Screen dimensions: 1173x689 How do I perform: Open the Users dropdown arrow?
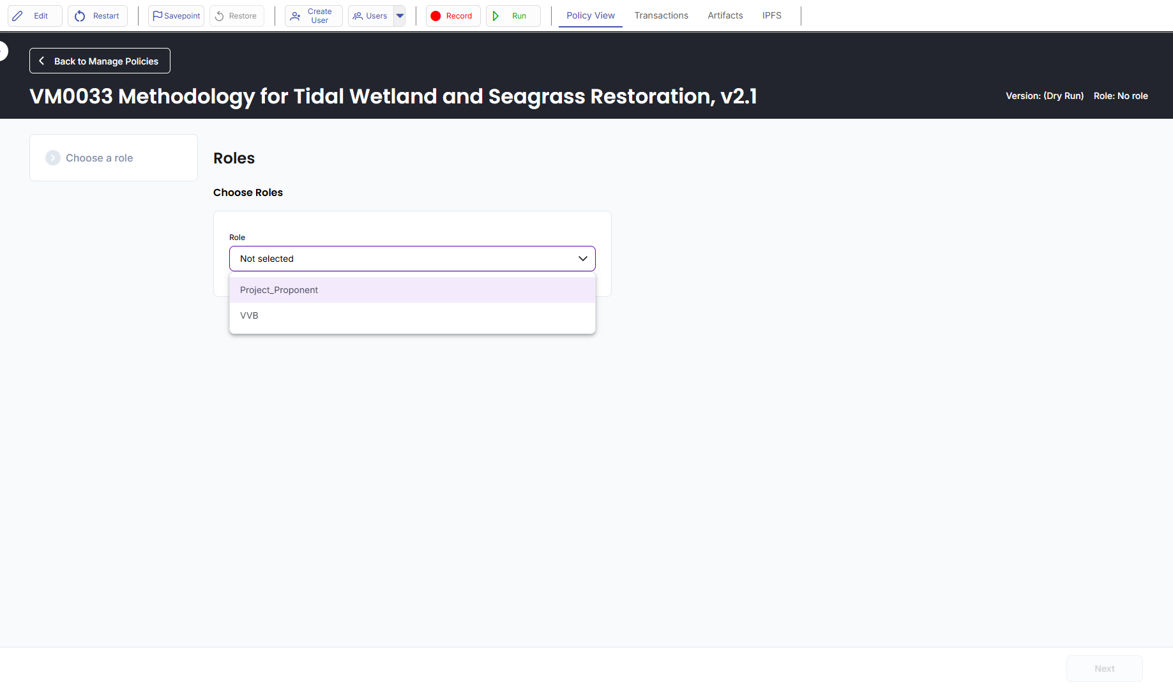click(400, 16)
